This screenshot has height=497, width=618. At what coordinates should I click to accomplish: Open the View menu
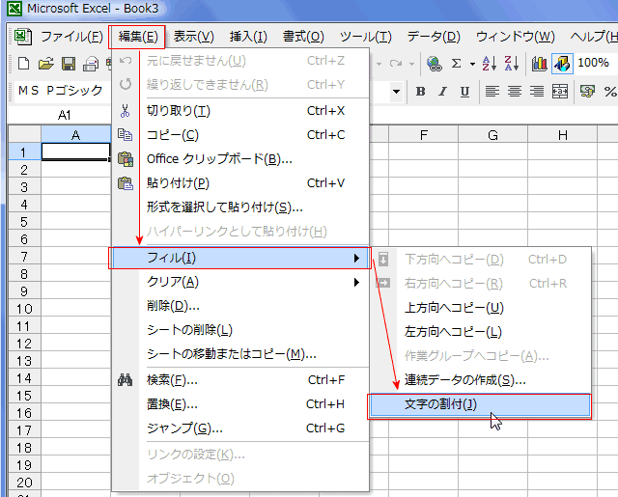pyautogui.click(x=193, y=37)
